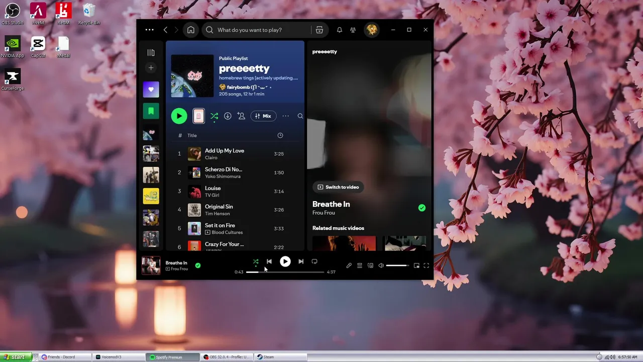
Task: Click the playlist cover art image
Action: point(192,76)
